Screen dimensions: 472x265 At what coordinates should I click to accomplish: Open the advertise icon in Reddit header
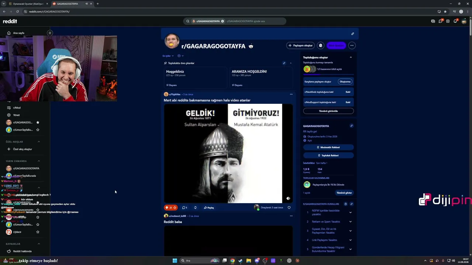[433, 21]
